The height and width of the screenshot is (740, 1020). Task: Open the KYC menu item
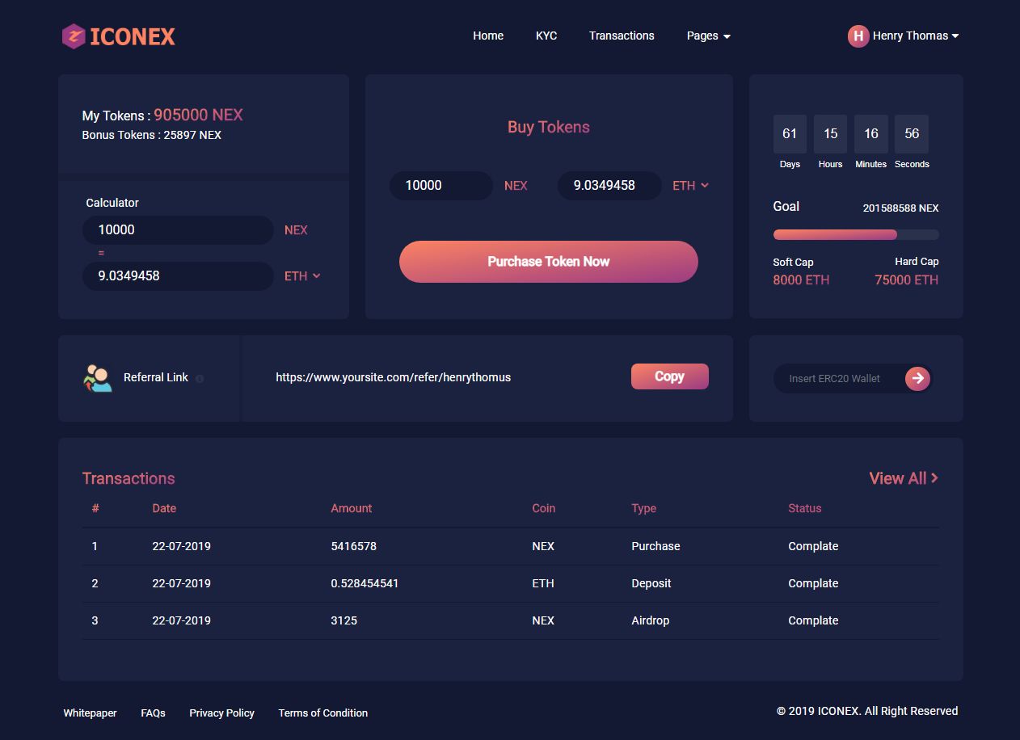click(546, 36)
